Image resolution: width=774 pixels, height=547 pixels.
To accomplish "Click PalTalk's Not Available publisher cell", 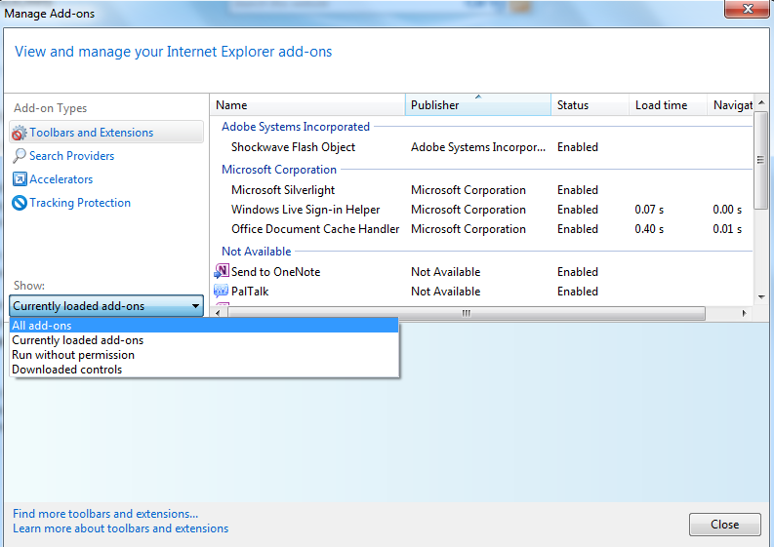I will tap(445, 292).
